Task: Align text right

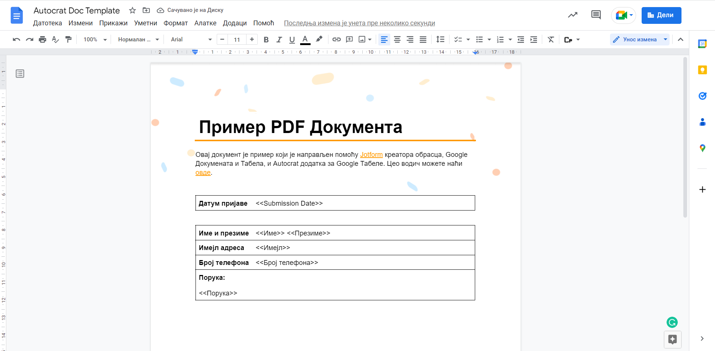Action: coord(410,39)
